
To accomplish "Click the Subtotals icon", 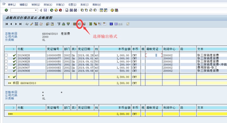I will click(x=95, y=24).
